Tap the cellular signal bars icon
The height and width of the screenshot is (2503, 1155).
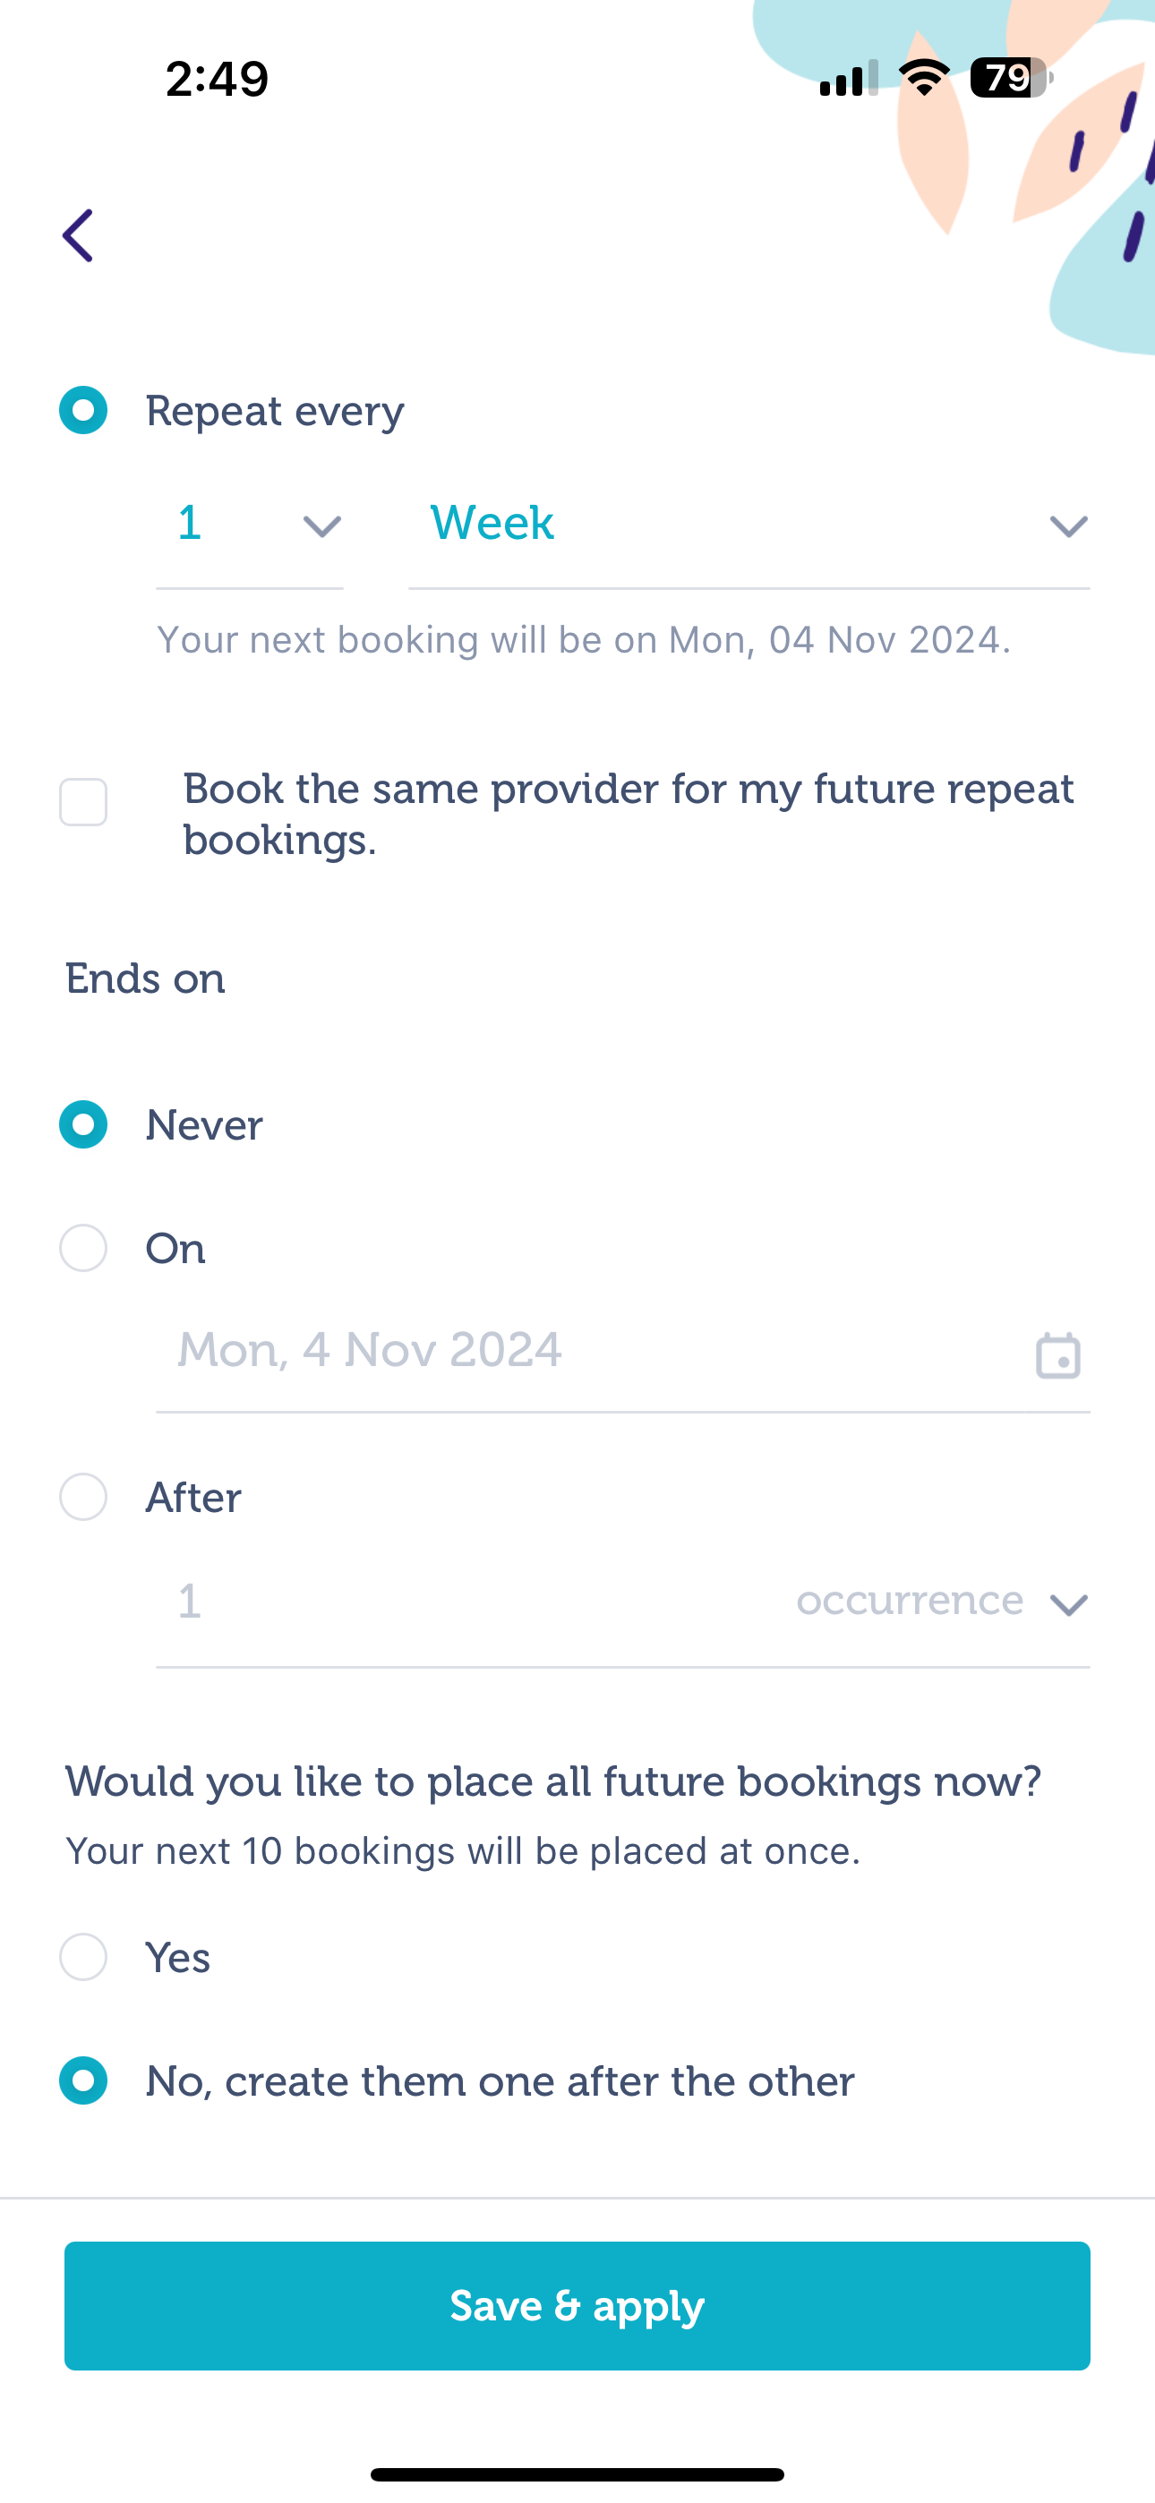849,78
